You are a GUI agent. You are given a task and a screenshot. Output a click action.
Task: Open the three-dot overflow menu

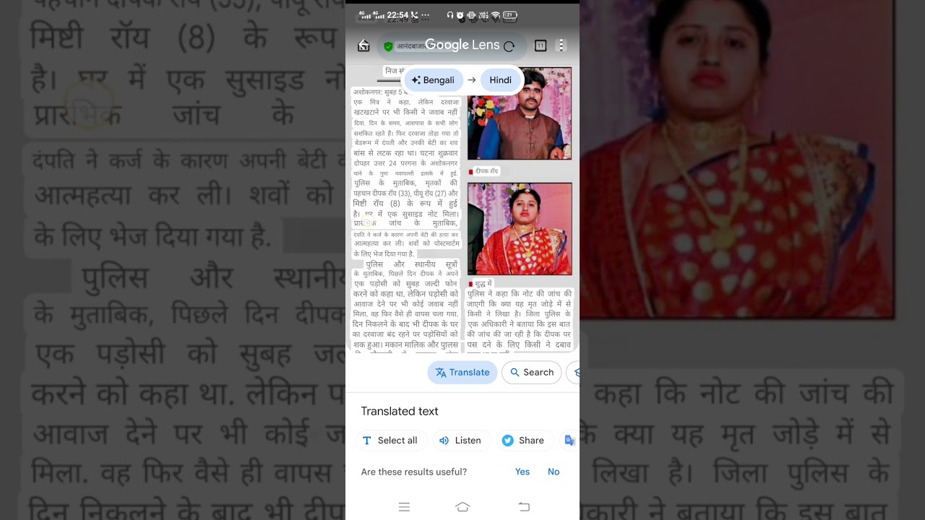point(561,45)
